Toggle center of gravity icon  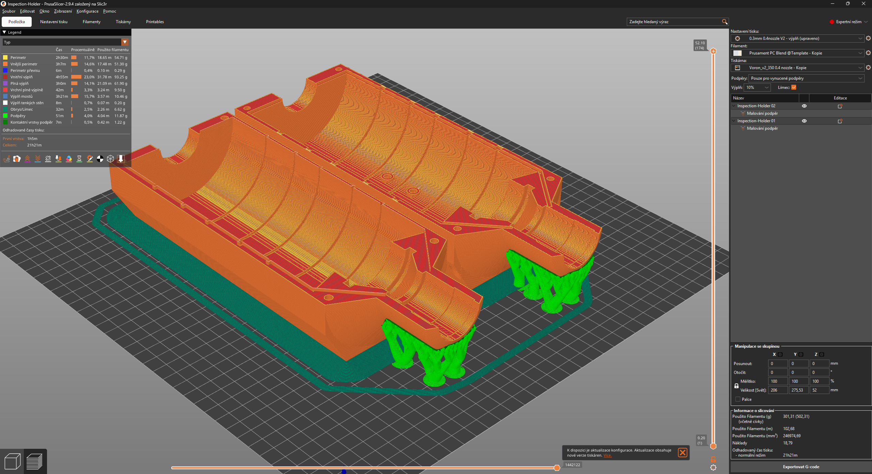click(x=100, y=159)
